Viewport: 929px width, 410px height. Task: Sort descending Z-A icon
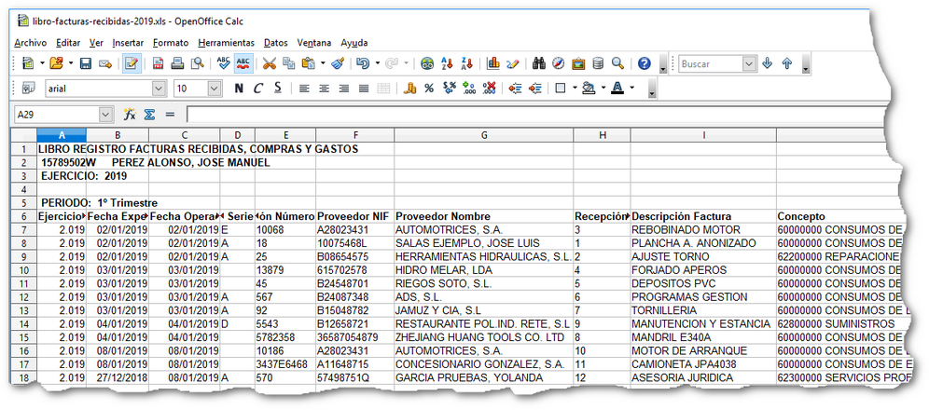coord(467,63)
